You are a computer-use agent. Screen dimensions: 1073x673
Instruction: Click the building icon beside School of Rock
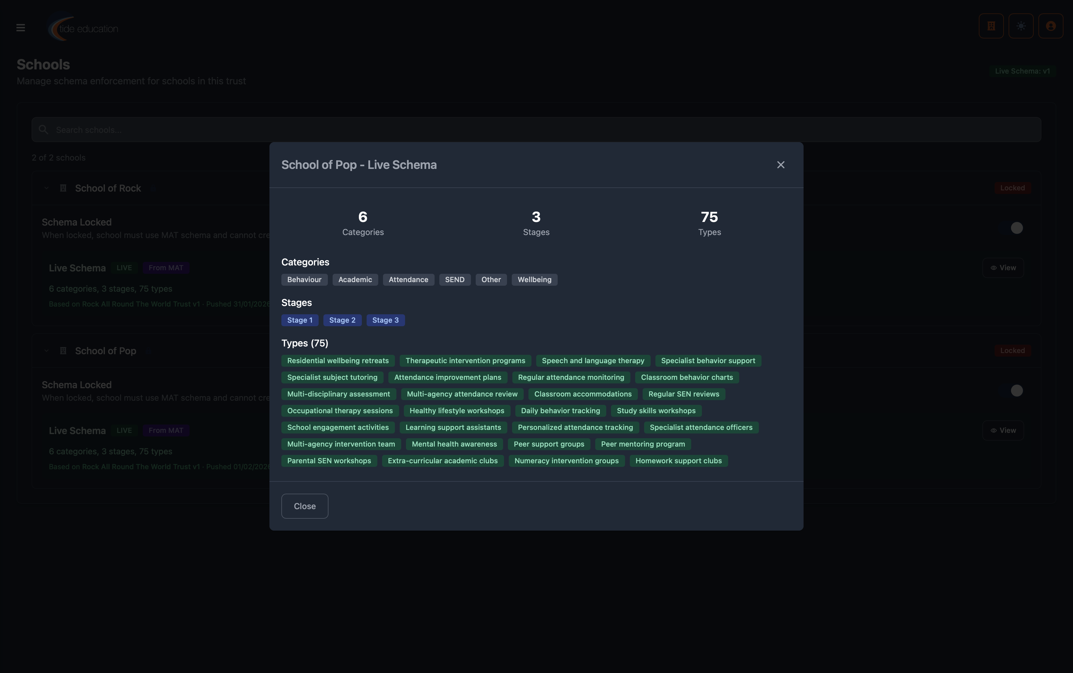click(63, 188)
